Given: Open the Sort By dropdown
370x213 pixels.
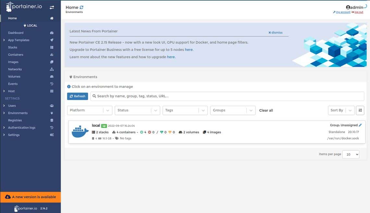Looking at the screenshot, I should (x=341, y=110).
